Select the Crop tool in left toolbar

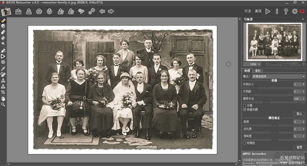3,92
